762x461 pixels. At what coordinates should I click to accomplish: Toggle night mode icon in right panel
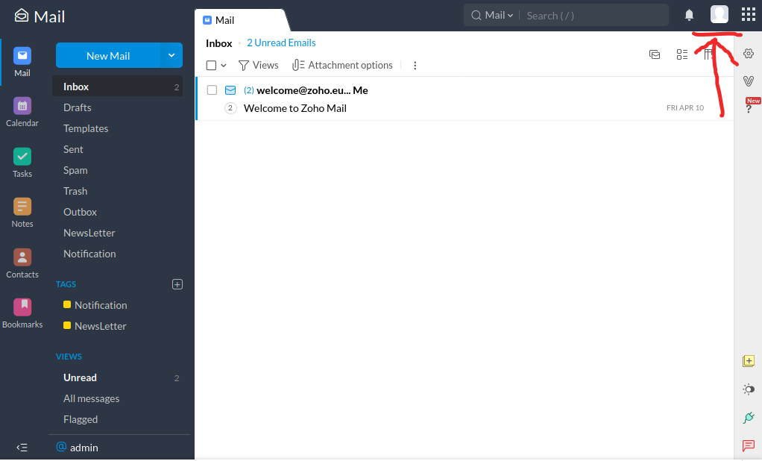[x=749, y=389]
